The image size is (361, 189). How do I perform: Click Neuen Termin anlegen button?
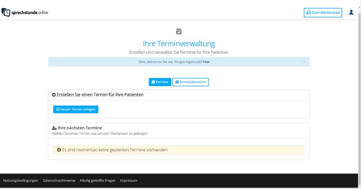coord(76,110)
